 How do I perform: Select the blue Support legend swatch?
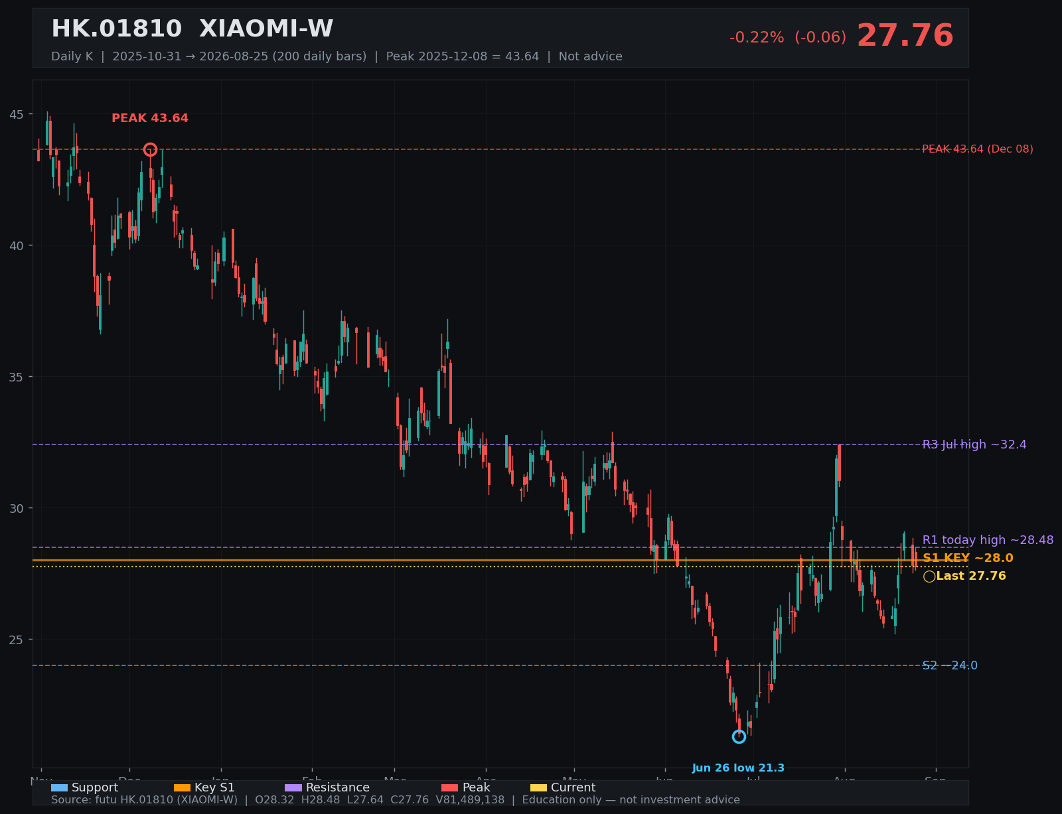[x=59, y=787]
